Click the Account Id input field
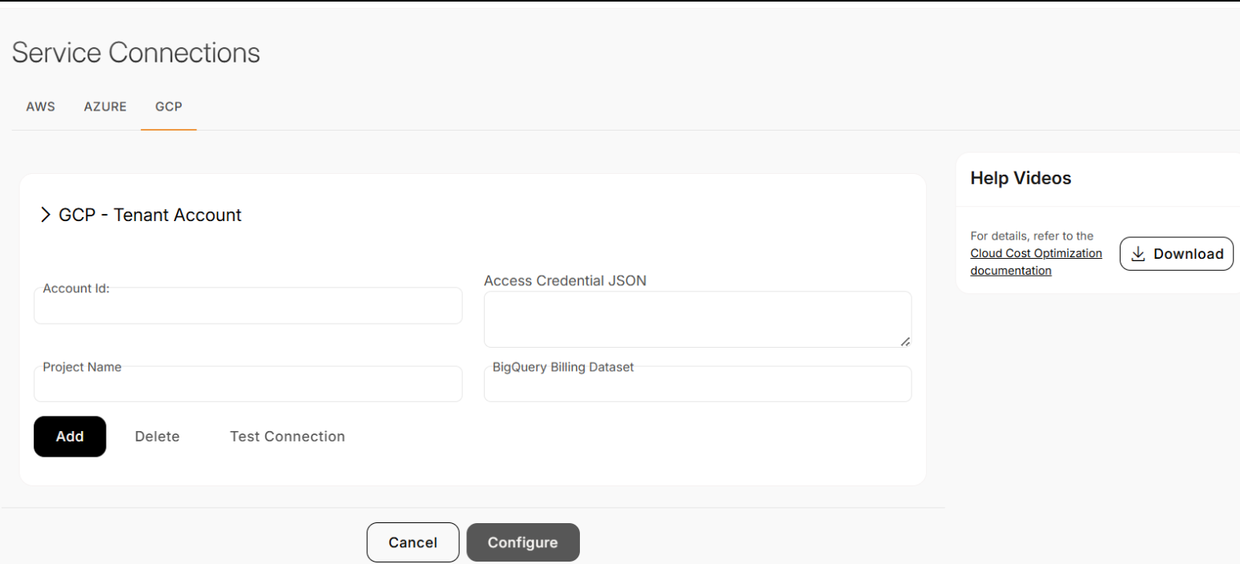 (x=248, y=307)
